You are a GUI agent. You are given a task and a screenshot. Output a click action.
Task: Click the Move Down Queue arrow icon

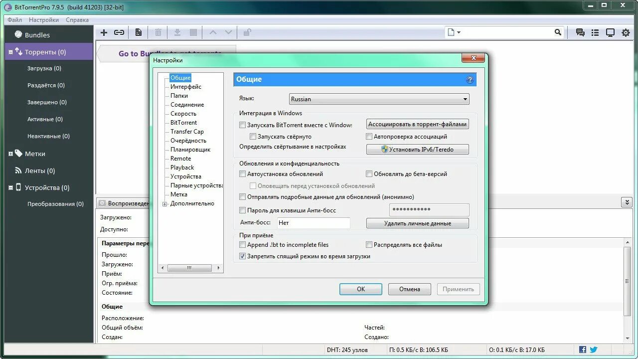(x=228, y=32)
